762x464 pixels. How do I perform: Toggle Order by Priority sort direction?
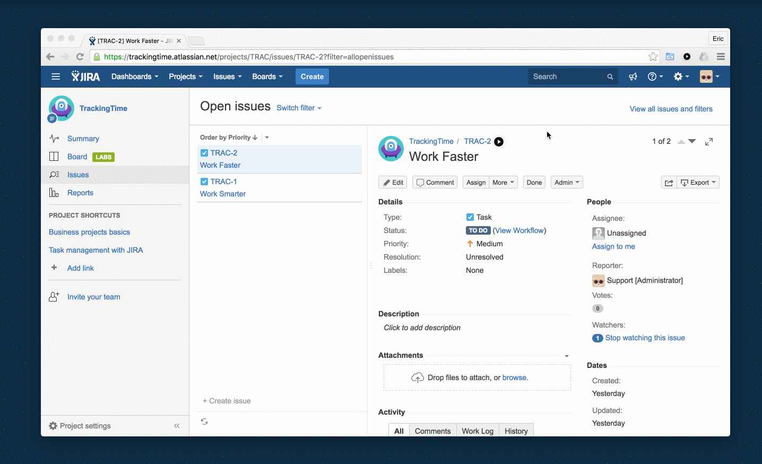tap(229, 137)
